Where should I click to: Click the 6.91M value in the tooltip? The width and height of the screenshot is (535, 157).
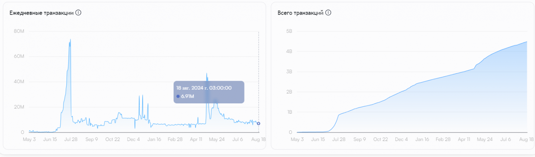pos(187,96)
